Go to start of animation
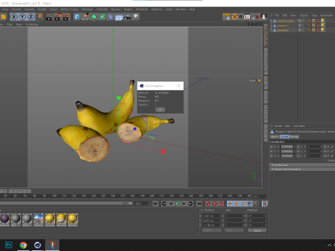Screen dimensions: 335x251 point(156,204)
